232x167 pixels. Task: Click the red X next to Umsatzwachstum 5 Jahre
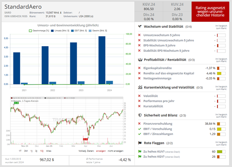pos(139,35)
